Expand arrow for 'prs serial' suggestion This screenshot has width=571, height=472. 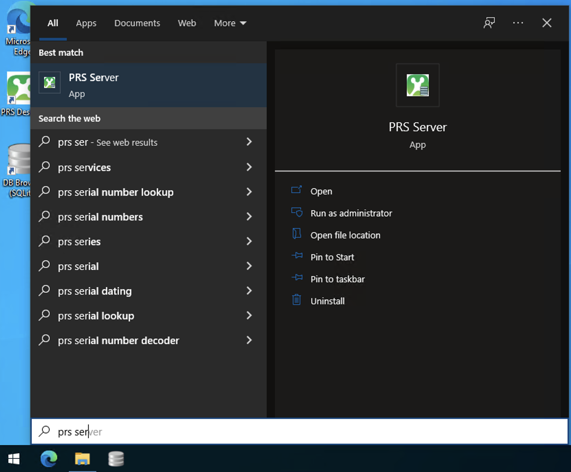(249, 266)
